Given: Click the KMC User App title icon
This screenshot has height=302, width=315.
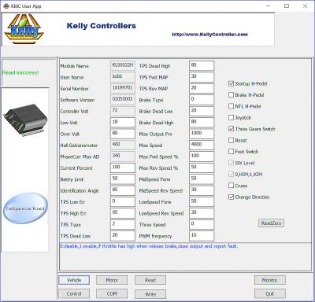Looking at the screenshot, I should click(6, 6).
